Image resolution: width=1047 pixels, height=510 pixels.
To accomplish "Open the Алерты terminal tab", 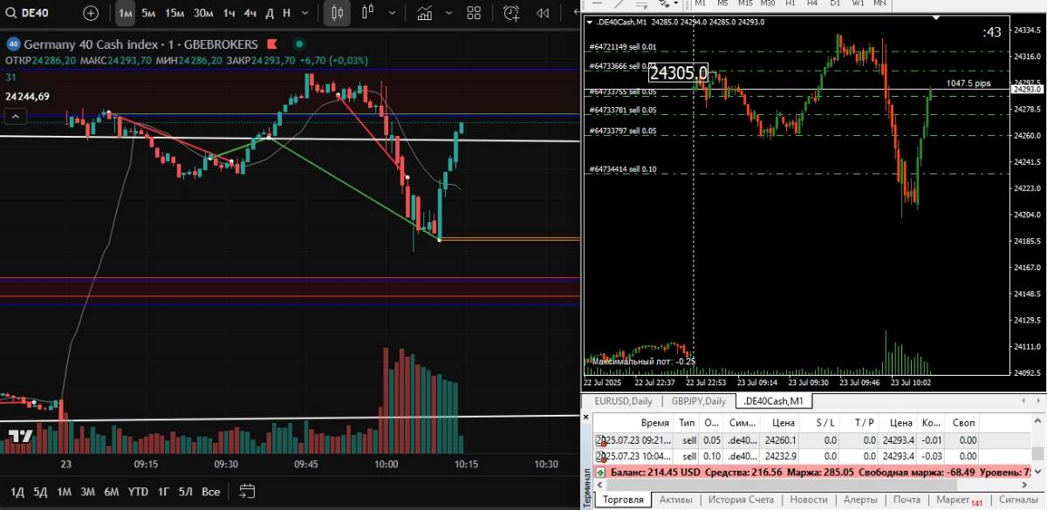I will coord(860,500).
